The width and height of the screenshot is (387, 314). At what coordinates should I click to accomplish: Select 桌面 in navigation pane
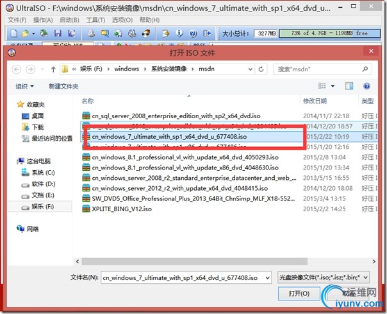(38, 116)
